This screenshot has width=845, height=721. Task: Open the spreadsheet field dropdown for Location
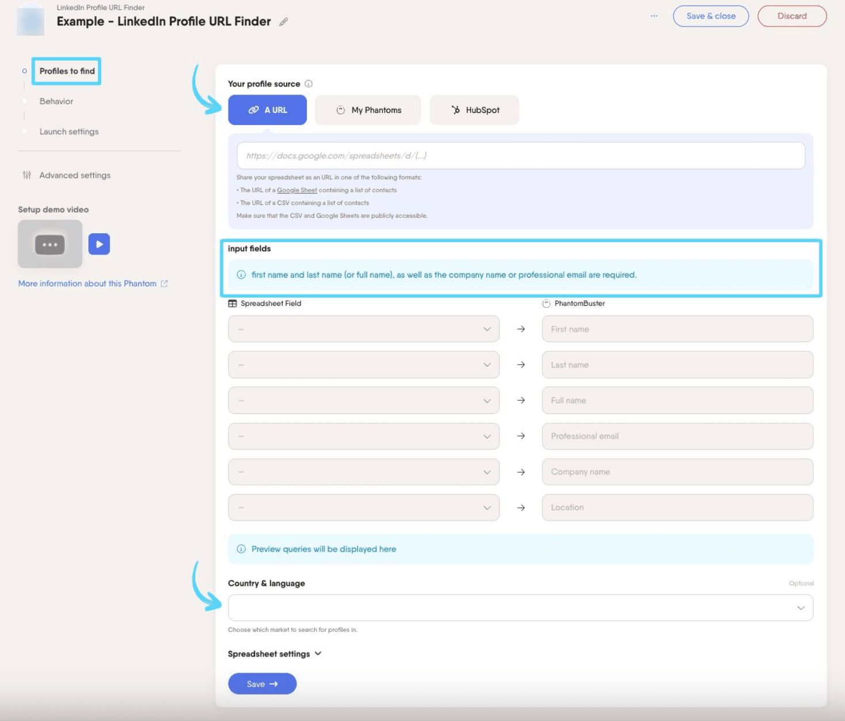click(364, 507)
